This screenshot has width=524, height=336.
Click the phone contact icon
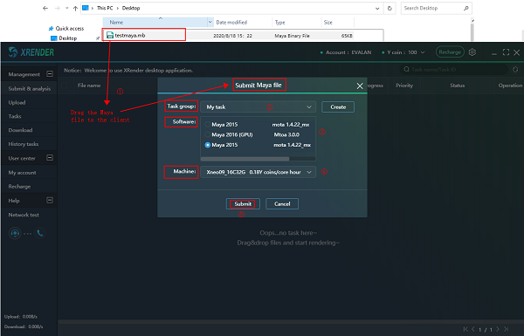tap(40, 233)
